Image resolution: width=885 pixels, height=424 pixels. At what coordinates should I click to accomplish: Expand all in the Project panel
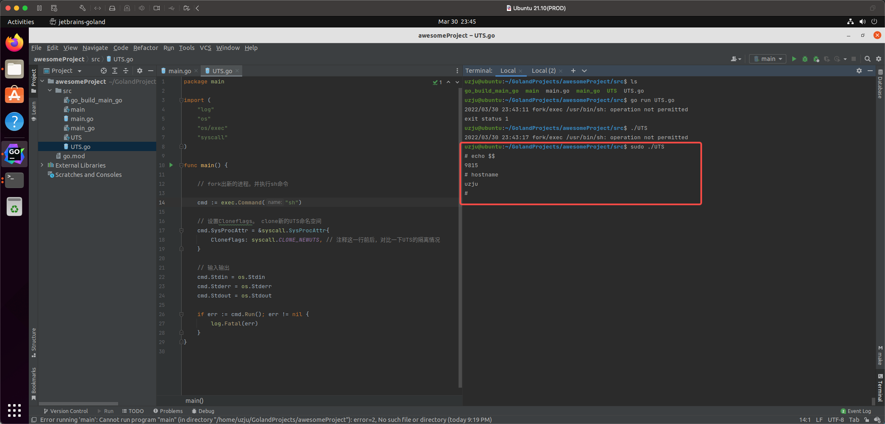(x=115, y=71)
